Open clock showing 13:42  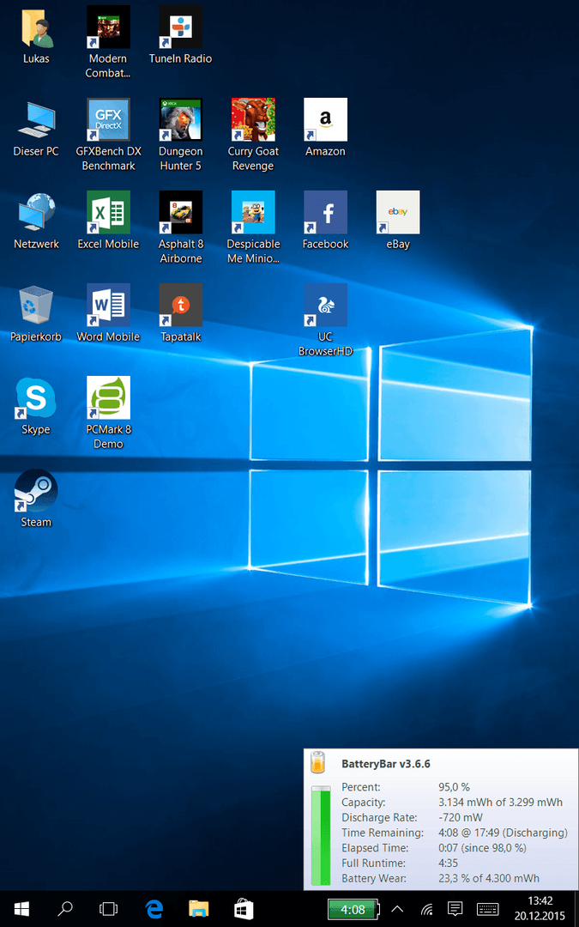(x=540, y=909)
